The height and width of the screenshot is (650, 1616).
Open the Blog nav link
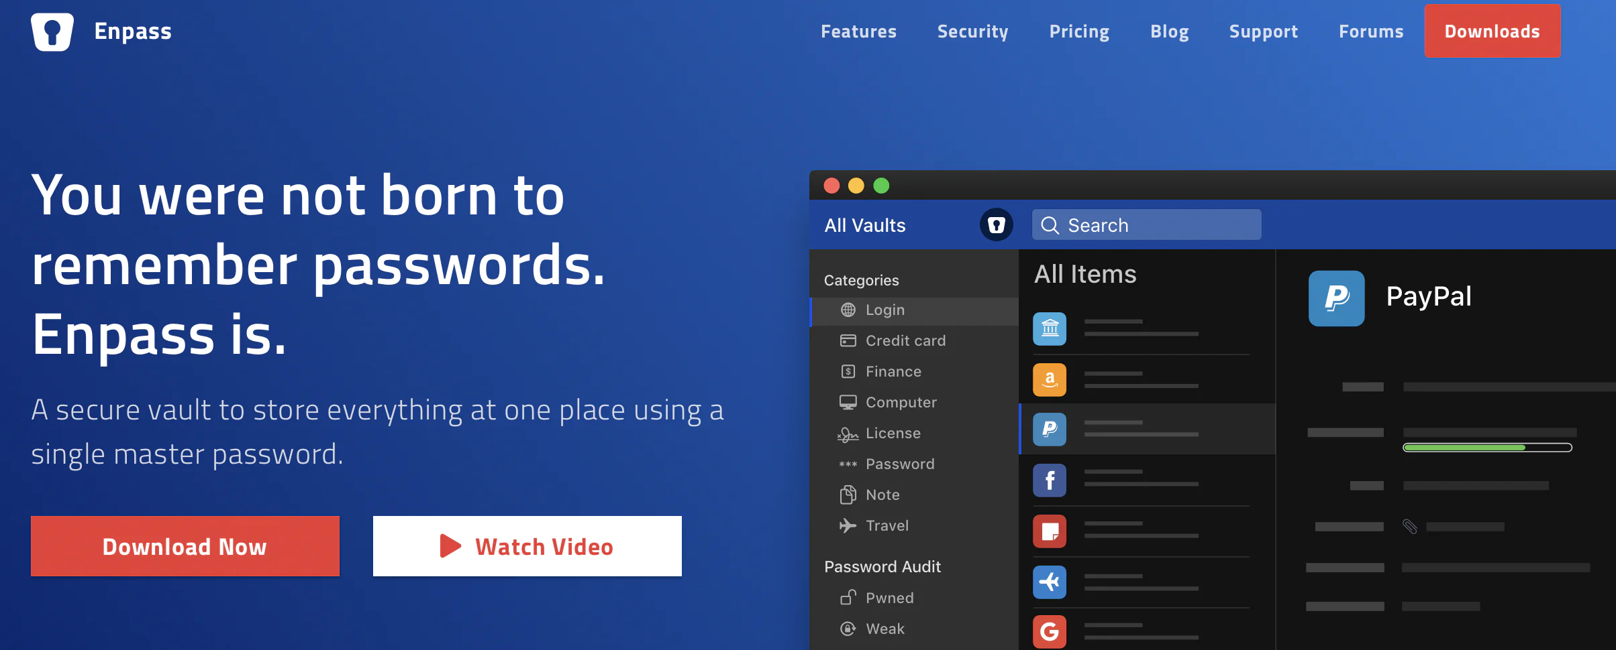click(1169, 31)
